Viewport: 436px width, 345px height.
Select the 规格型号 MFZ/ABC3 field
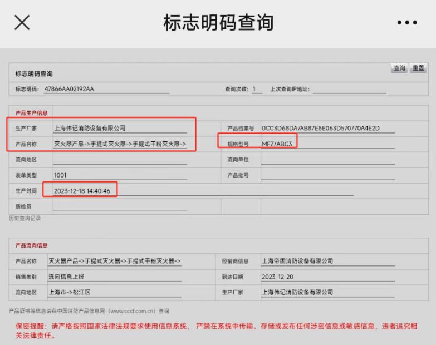pyautogui.click(x=328, y=144)
